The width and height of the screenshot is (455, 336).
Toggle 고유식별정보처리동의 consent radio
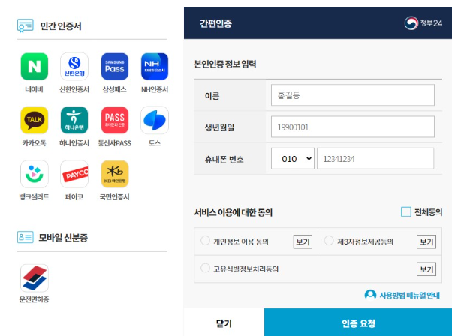[205, 268]
